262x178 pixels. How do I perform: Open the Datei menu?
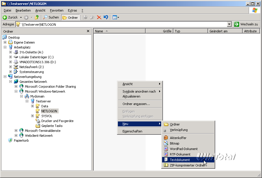coord(7,10)
